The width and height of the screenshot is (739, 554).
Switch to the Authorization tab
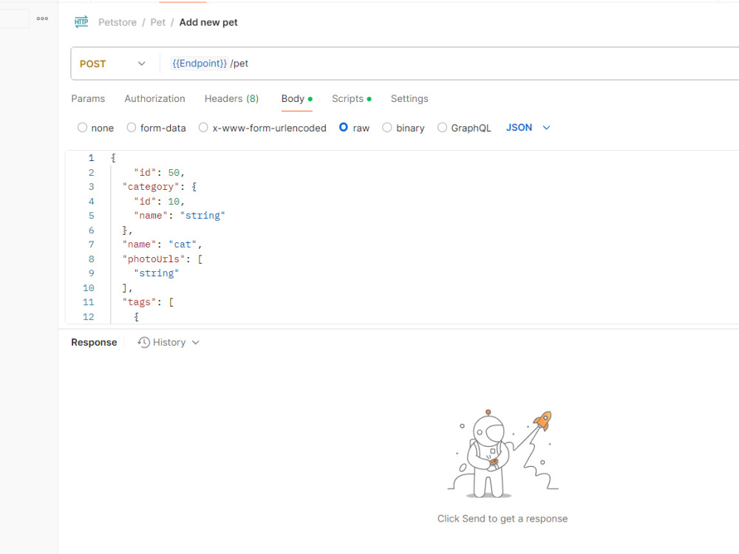pyautogui.click(x=154, y=98)
